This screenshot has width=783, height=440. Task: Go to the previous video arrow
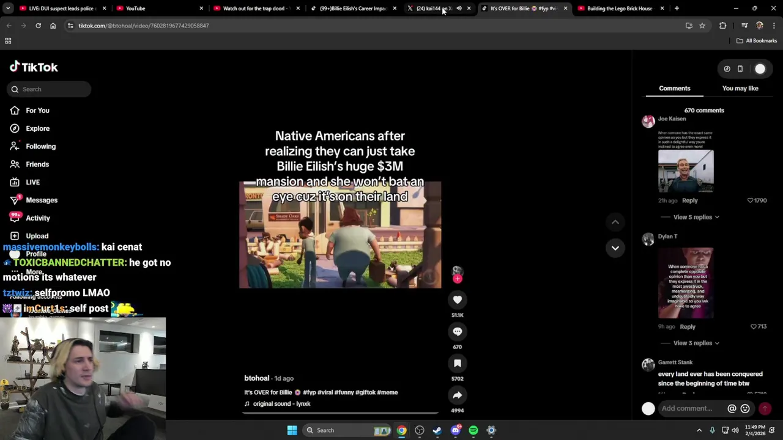615,222
